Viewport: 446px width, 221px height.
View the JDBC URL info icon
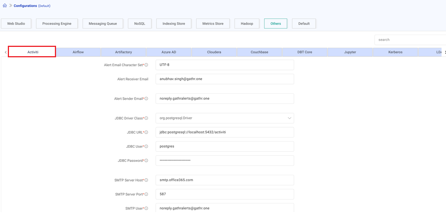pyautogui.click(x=146, y=132)
